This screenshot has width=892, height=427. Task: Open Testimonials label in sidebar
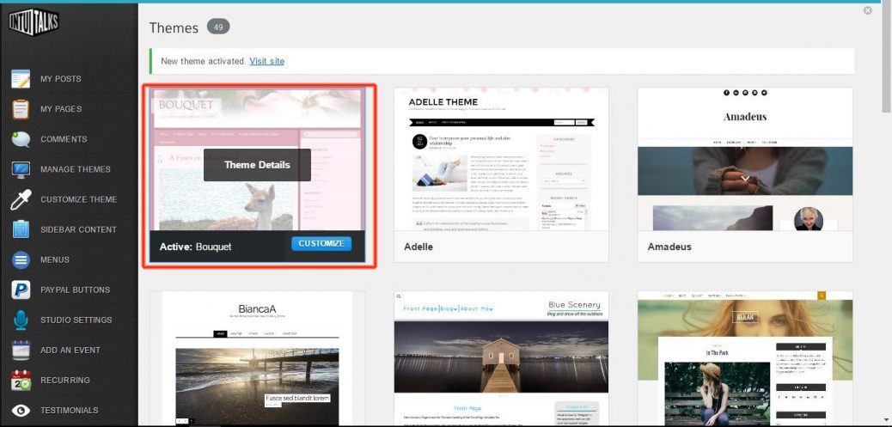pos(69,411)
